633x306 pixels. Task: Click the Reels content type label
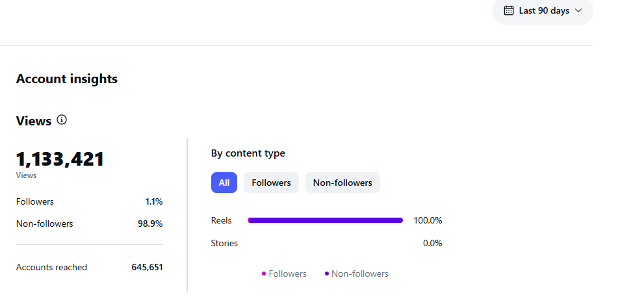pyautogui.click(x=221, y=220)
